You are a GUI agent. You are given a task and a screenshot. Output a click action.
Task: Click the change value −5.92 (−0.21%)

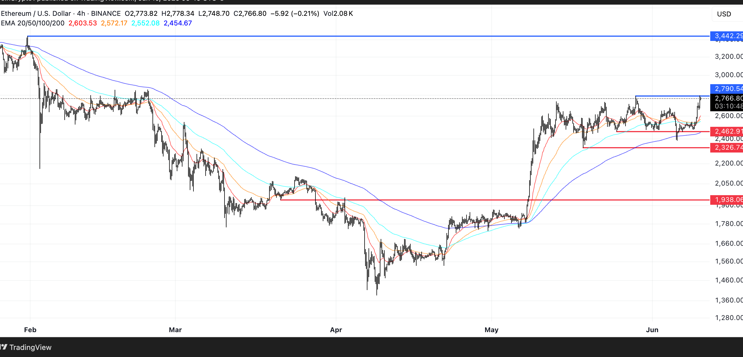[295, 14]
